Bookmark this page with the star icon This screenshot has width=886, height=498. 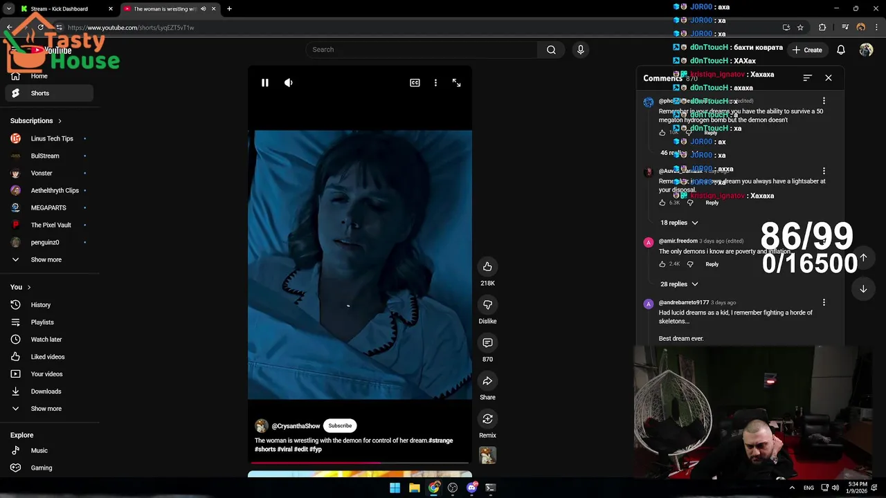800,28
